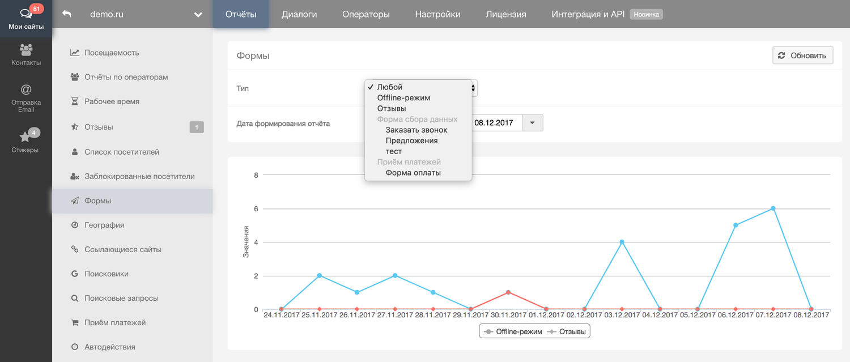Click the 03.12.2017 blue data point
This screenshot has width=850, height=362.
pyautogui.click(x=622, y=242)
